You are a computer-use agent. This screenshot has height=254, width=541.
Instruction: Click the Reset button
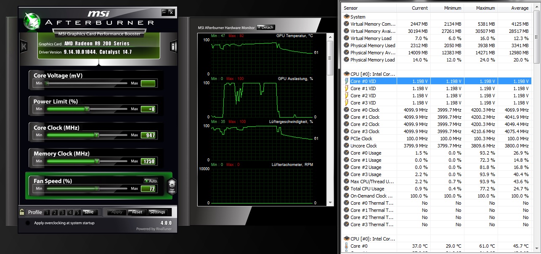137,212
